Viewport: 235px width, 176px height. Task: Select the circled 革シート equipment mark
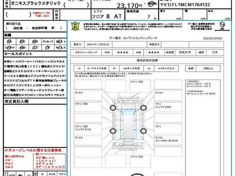coord(61,41)
